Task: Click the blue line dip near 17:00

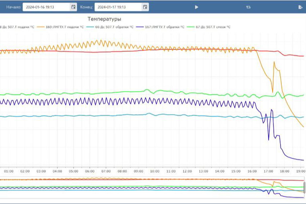Action: click(x=269, y=139)
